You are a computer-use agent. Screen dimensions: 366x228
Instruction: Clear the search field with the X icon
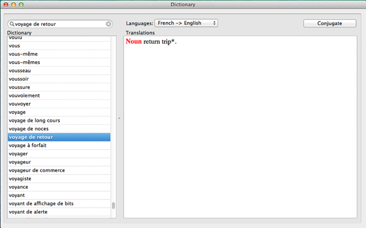pos(108,24)
